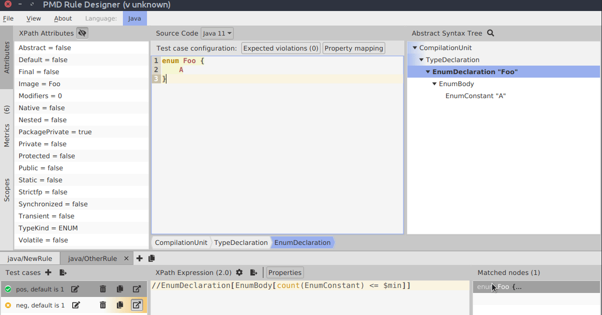This screenshot has width=602, height=315.
Task: Search the Abstract Syntax Tree
Action: pyautogui.click(x=491, y=34)
